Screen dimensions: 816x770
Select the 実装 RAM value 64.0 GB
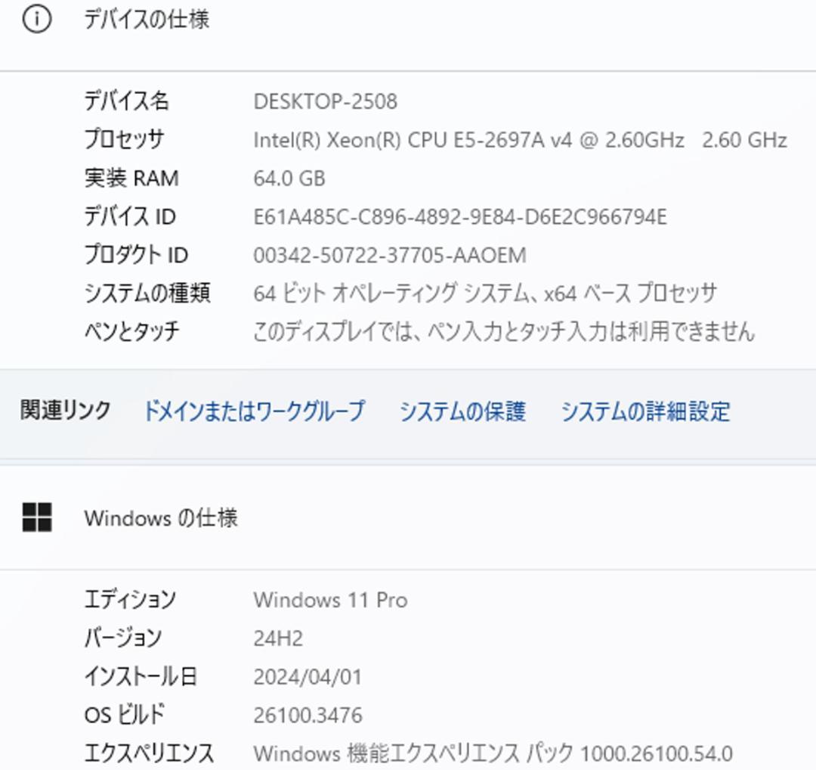coord(290,178)
